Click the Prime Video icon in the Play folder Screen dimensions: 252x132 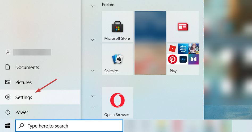[x=183, y=49]
